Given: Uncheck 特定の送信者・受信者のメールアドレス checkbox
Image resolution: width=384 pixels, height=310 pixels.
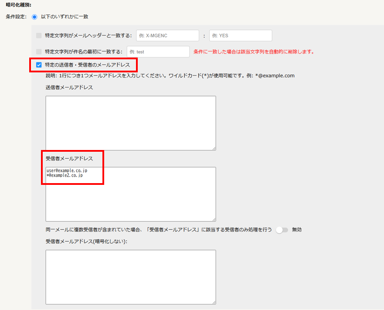Looking at the screenshot, I should point(39,65).
